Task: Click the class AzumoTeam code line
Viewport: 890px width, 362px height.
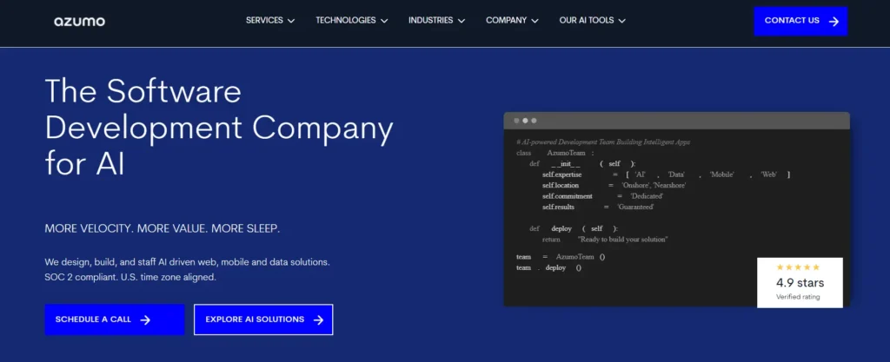Action: point(555,153)
